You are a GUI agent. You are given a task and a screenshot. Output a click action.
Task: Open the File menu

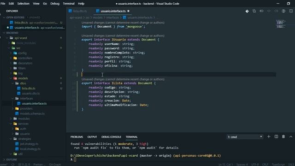(3, 4)
